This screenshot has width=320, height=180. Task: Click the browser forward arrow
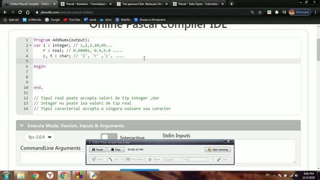point(12,12)
